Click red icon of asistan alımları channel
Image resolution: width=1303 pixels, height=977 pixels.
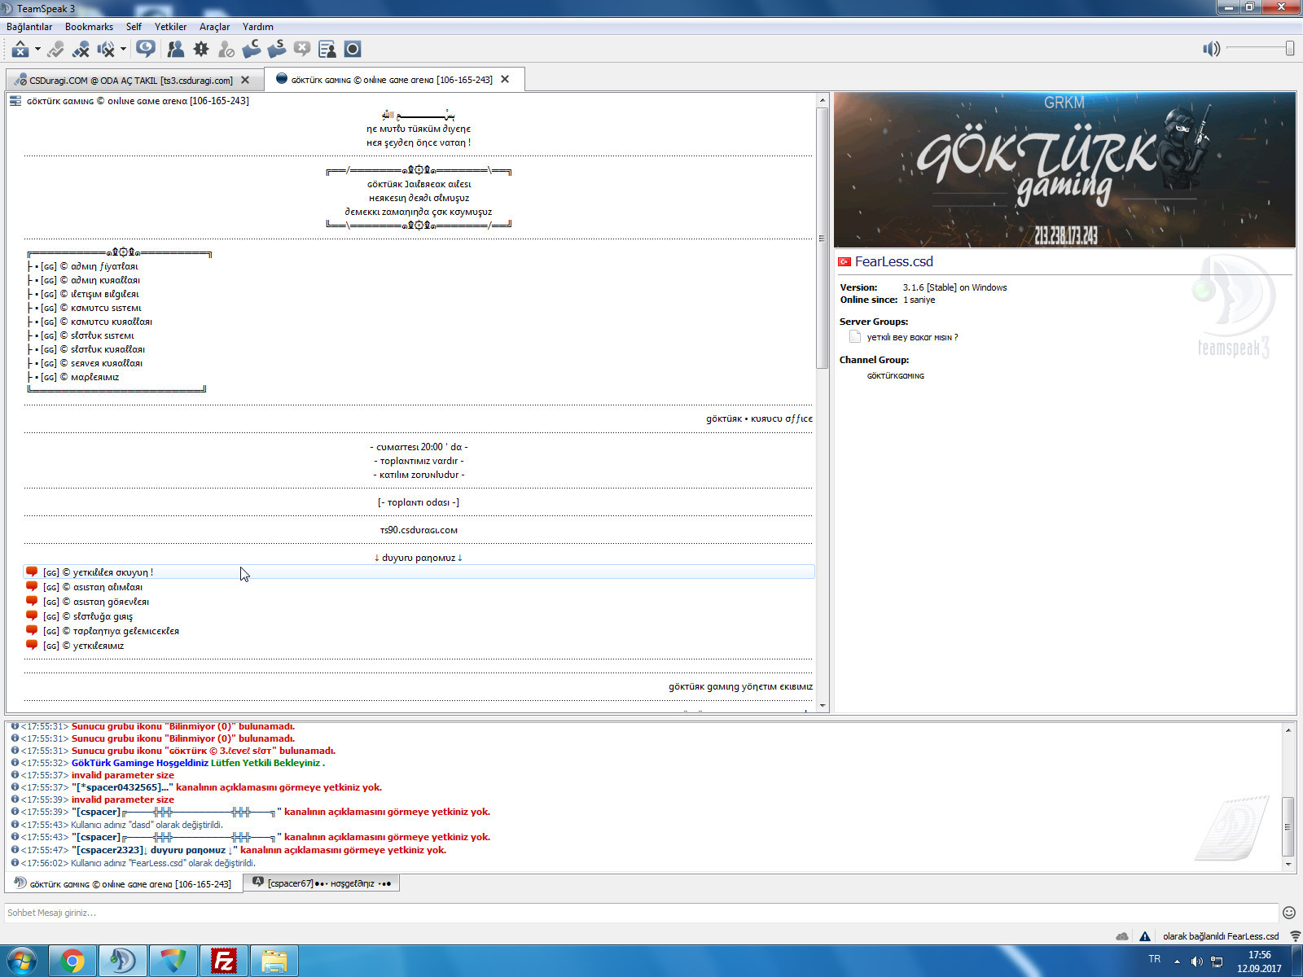[x=32, y=586]
